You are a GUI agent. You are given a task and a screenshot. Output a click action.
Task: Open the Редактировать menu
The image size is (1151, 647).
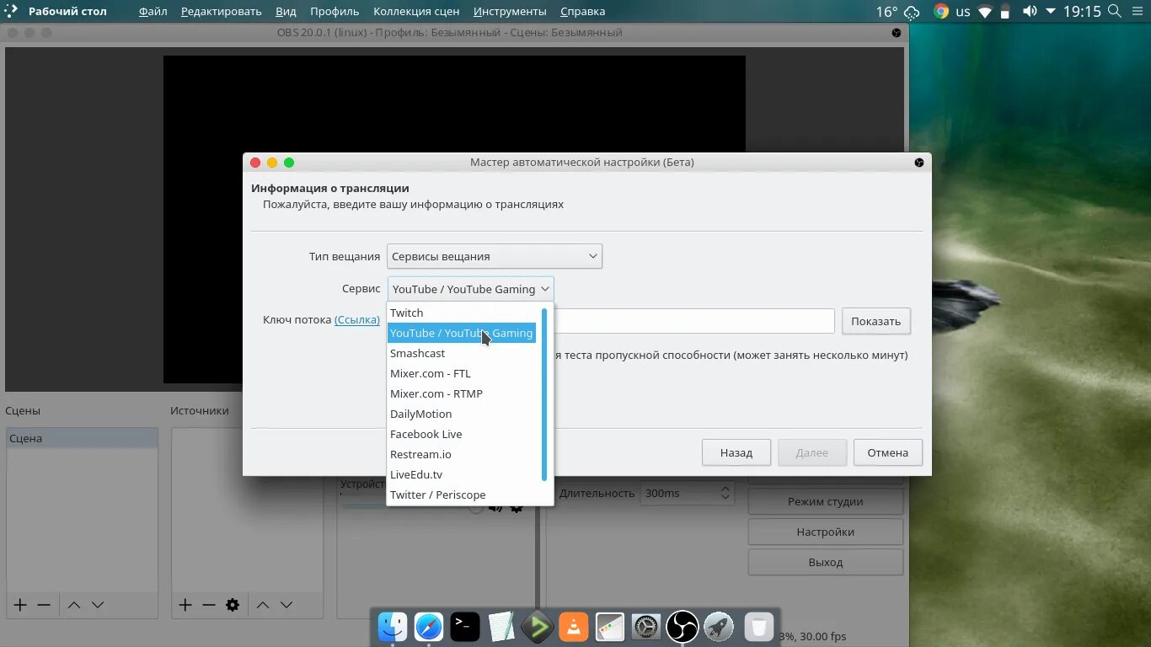221,12
